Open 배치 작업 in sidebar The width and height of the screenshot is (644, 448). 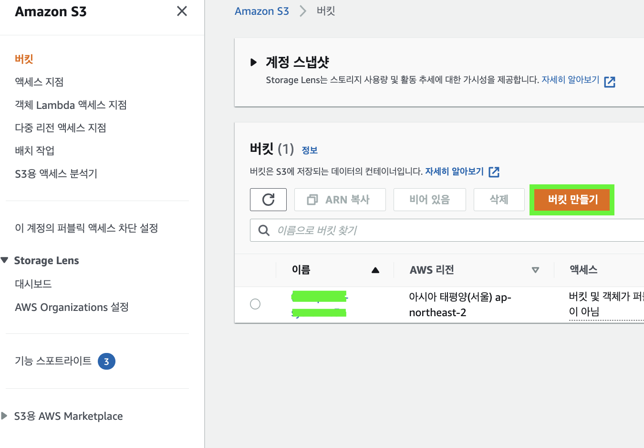(34, 150)
